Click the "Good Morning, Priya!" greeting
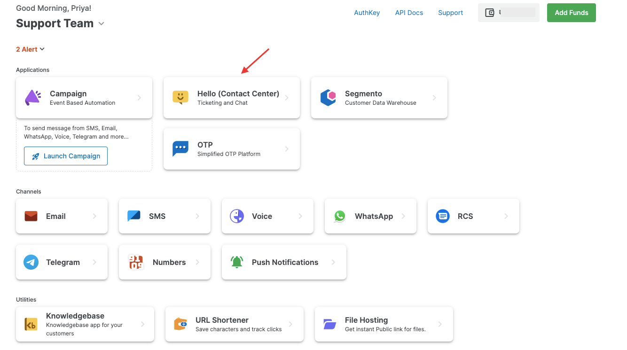Screen dimensions: 627x350 pos(54,8)
